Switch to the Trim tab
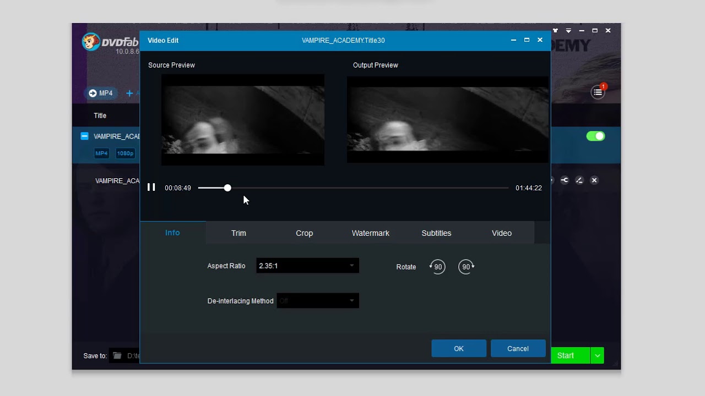Viewport: 705px width, 396px height. pos(238,233)
